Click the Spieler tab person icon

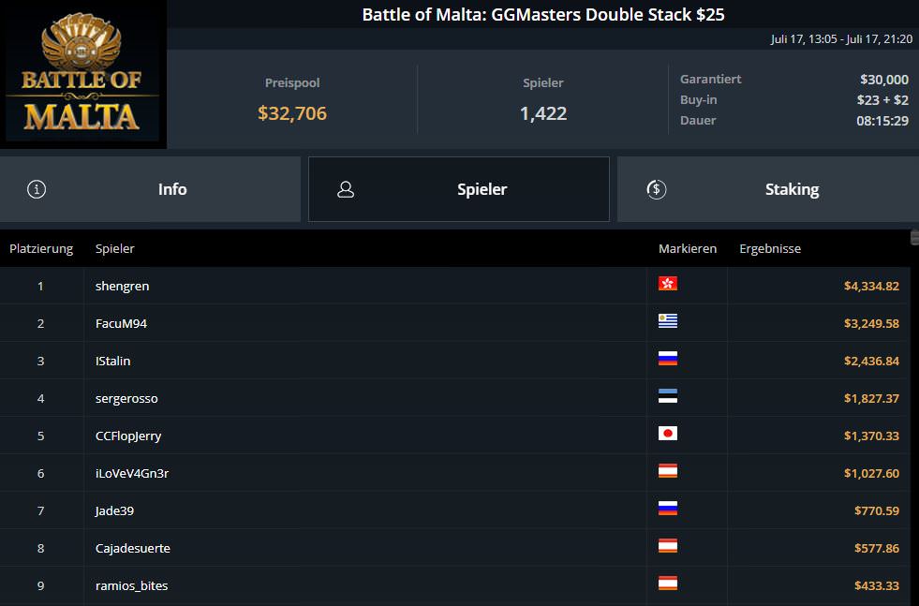coord(346,189)
